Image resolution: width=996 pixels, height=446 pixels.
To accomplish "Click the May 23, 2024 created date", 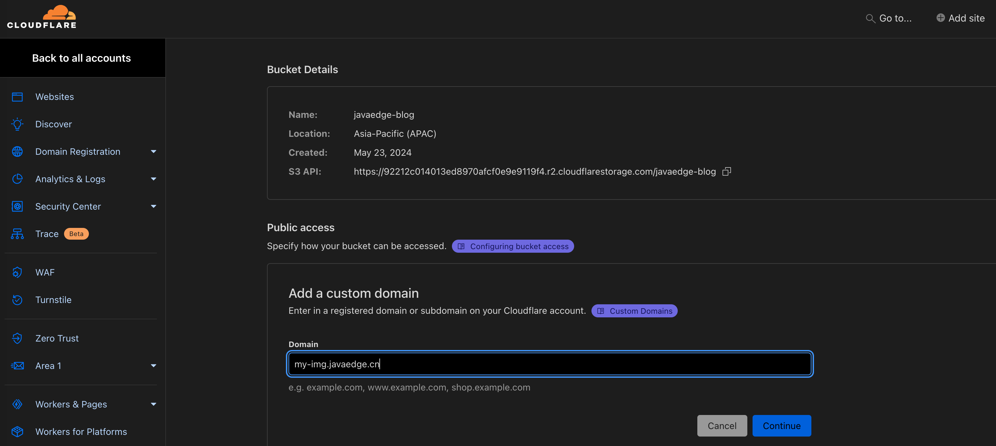I will click(x=382, y=153).
